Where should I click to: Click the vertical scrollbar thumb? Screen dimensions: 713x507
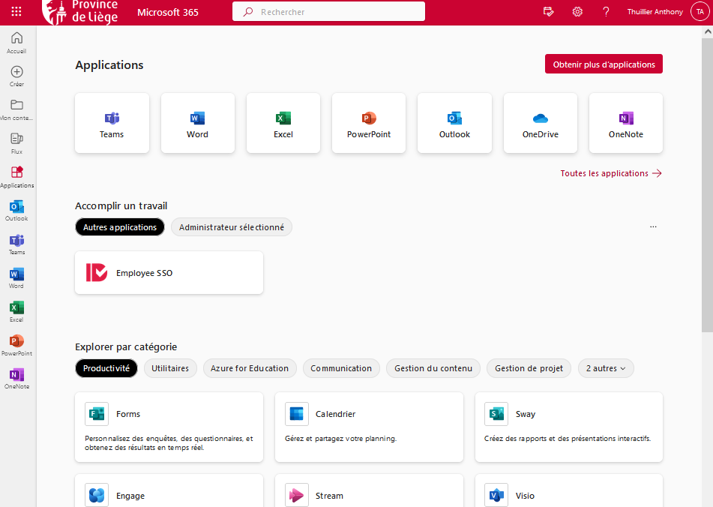click(707, 184)
